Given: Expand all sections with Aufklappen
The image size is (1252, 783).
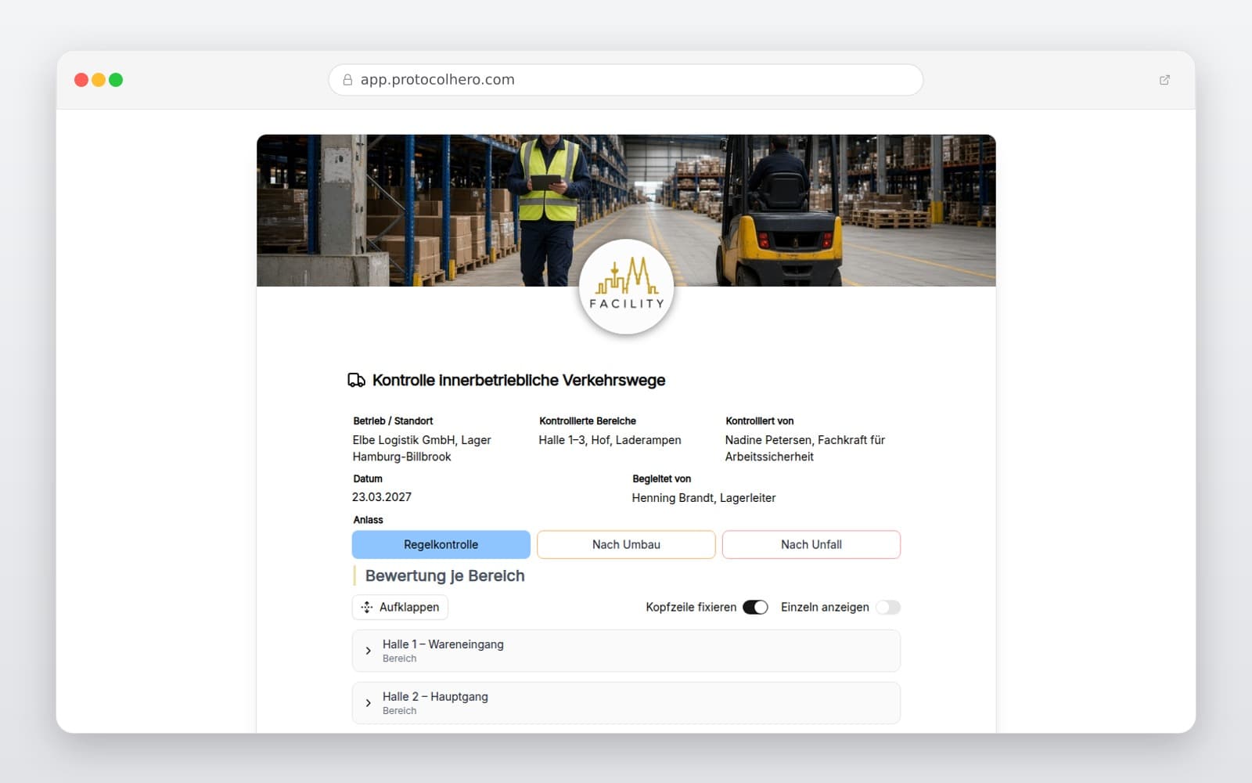Looking at the screenshot, I should coord(400,608).
